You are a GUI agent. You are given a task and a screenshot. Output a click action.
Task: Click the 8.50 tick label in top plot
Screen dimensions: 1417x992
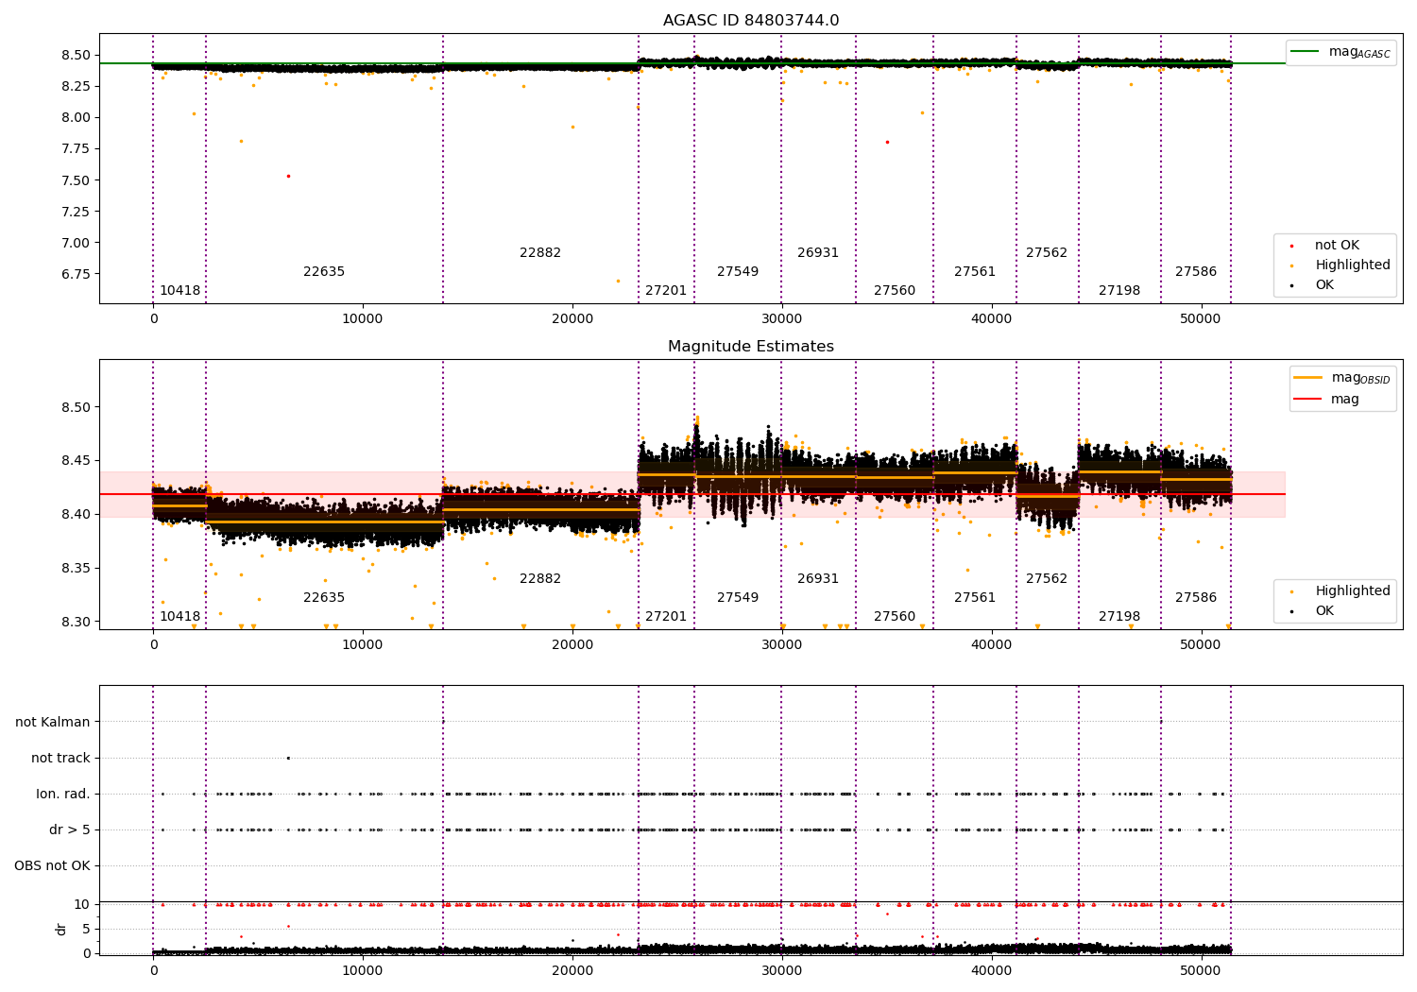[76, 55]
